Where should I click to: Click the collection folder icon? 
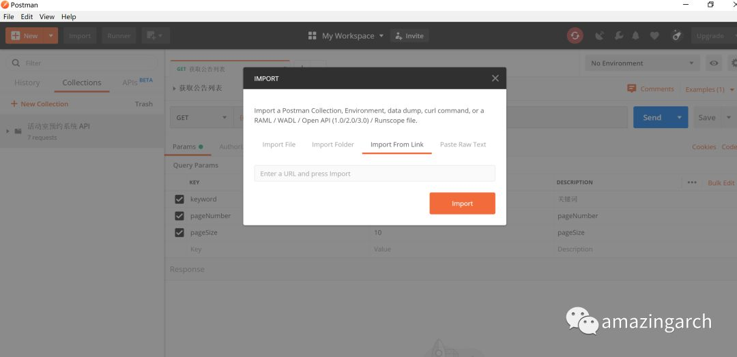[x=18, y=131]
